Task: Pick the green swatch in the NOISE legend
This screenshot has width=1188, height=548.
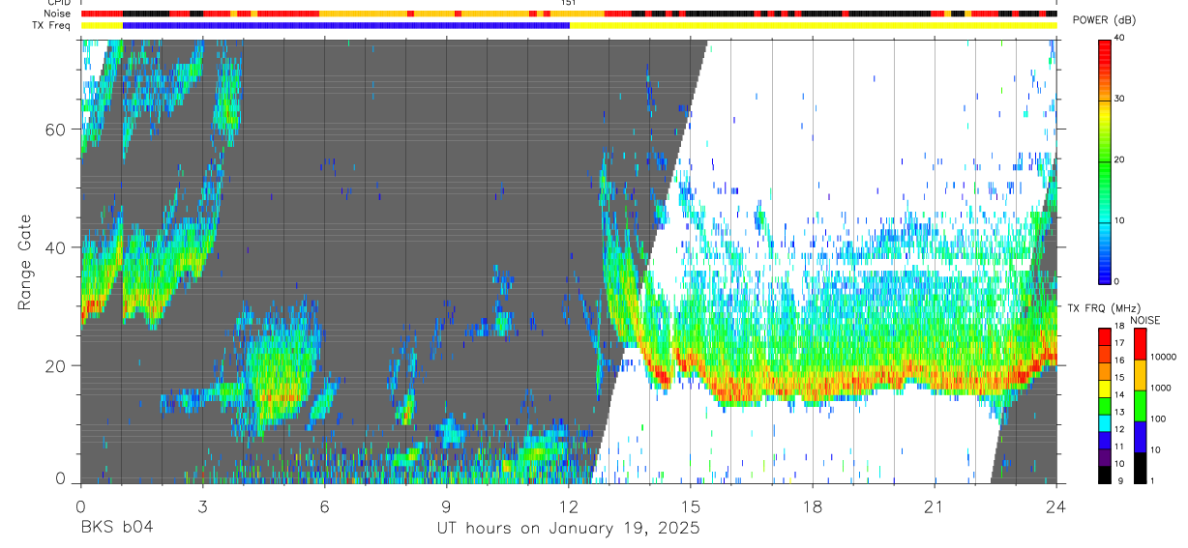Action: [1140, 405]
